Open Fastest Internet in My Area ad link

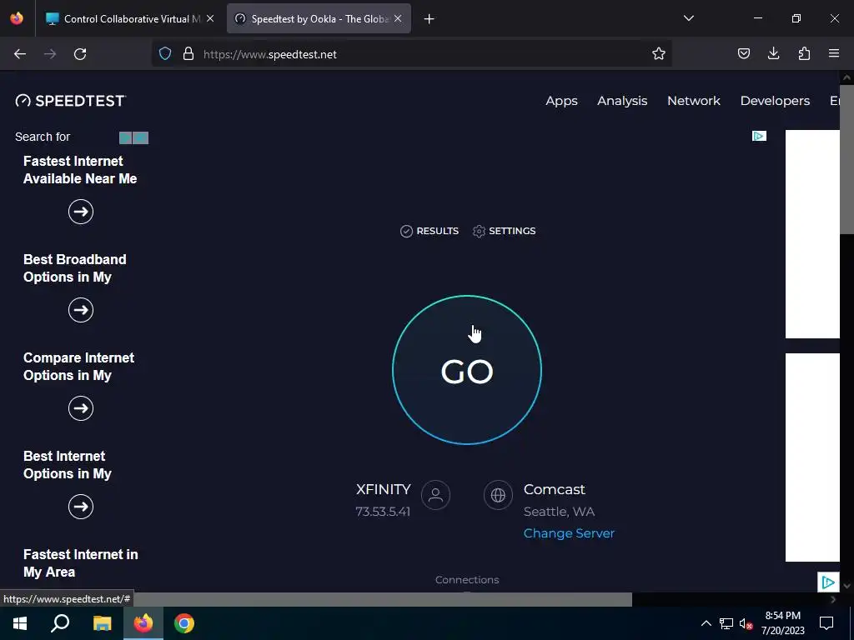[x=81, y=563]
